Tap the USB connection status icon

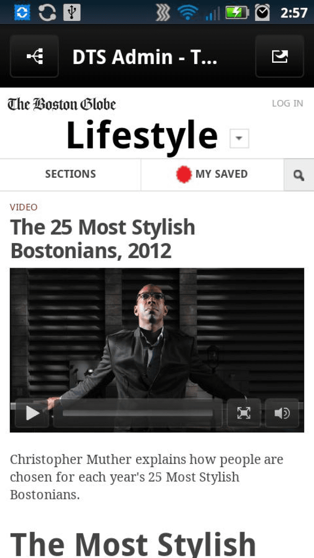point(72,13)
